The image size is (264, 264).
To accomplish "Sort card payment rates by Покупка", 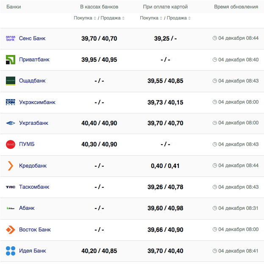I will (x=151, y=18).
